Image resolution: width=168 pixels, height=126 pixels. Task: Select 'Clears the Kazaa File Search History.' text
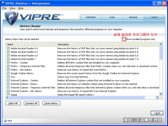[76, 94]
